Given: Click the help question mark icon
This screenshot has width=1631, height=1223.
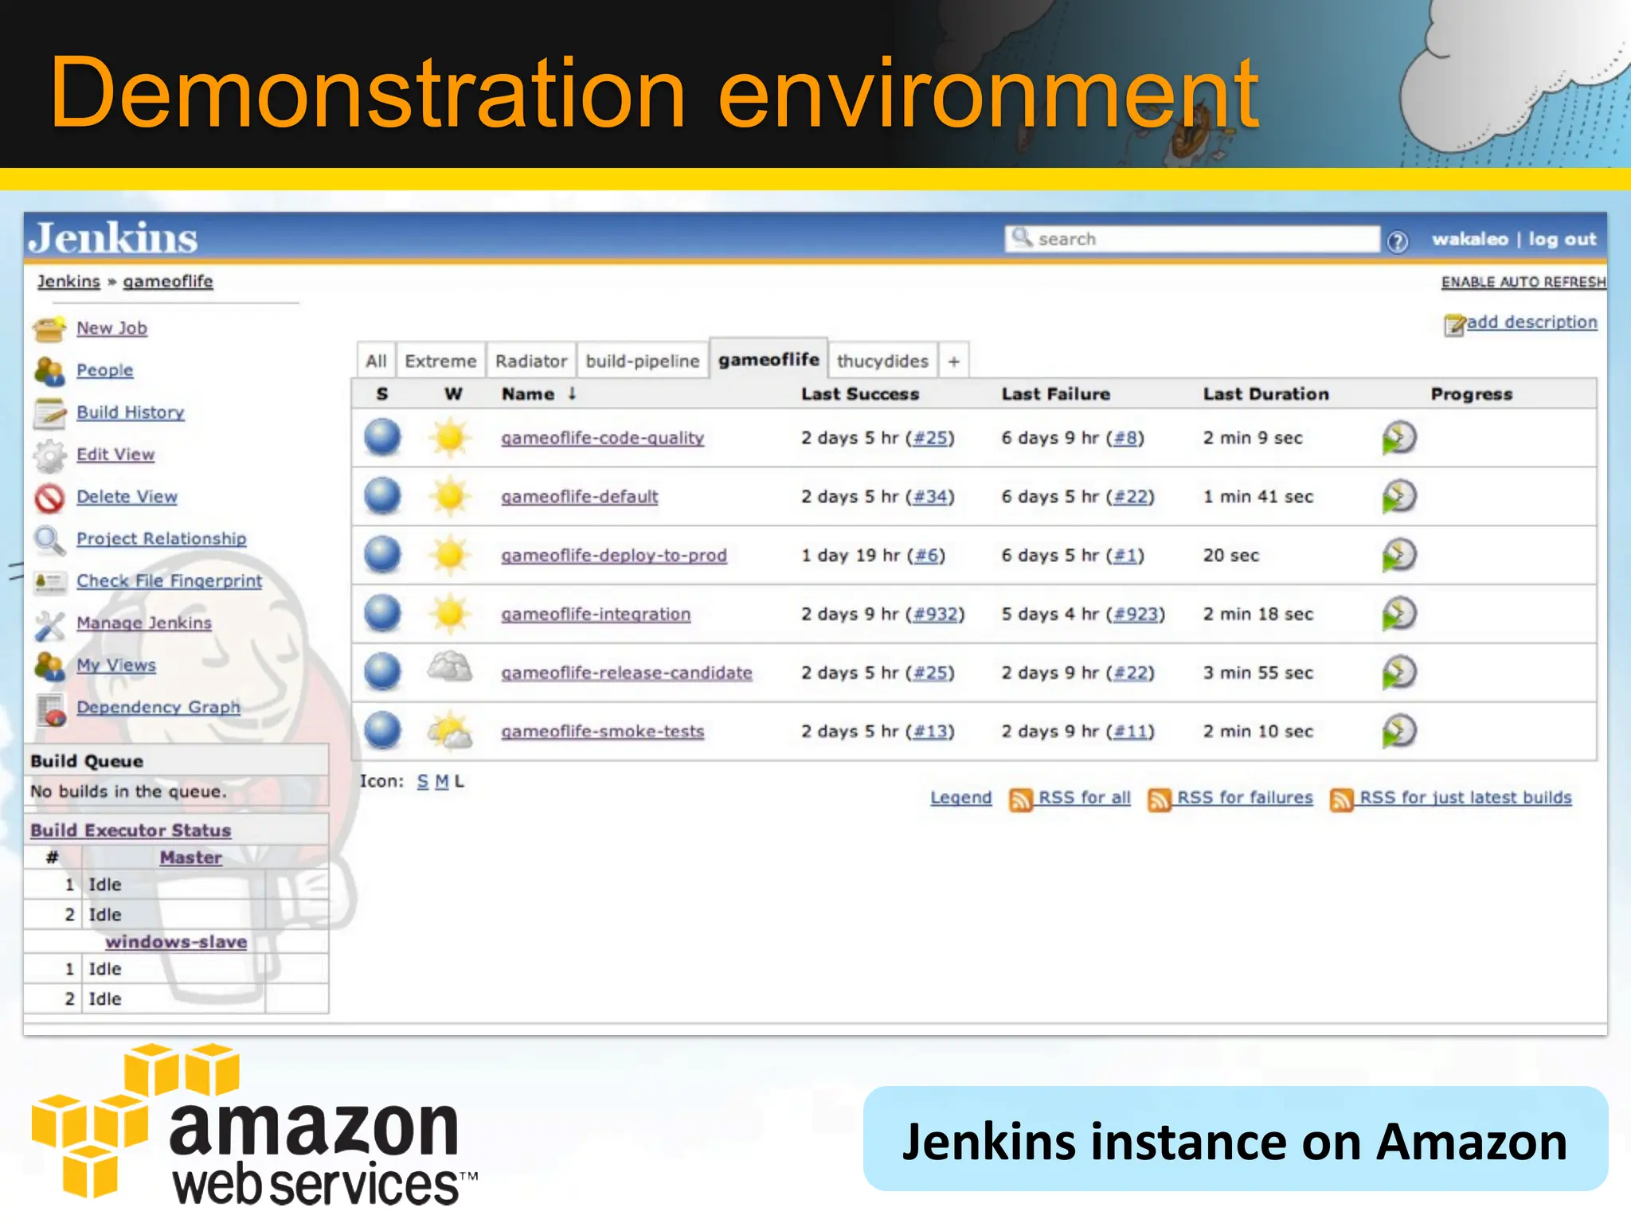Looking at the screenshot, I should [x=1398, y=240].
